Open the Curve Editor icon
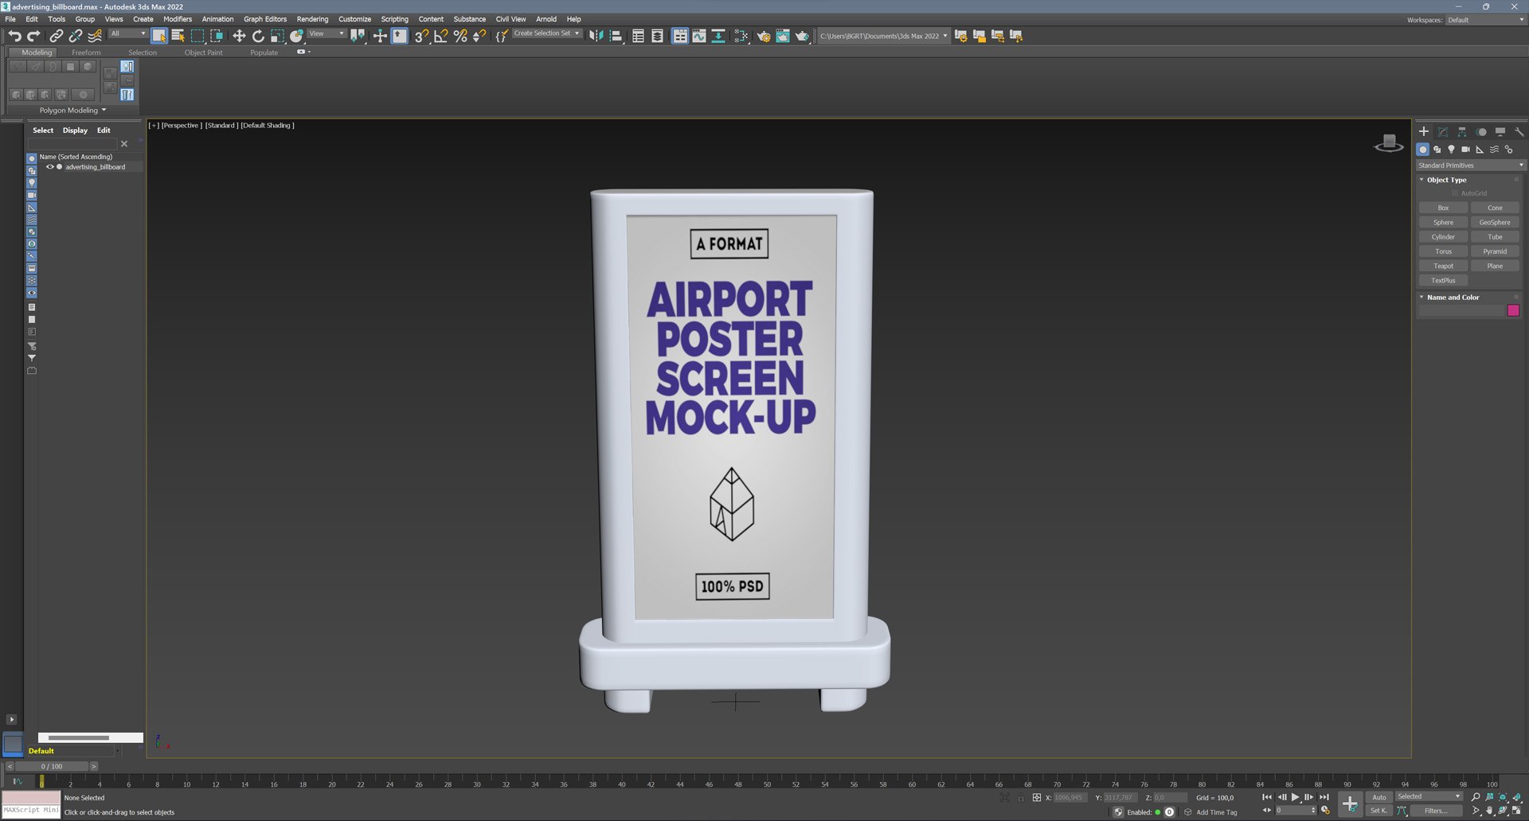The width and height of the screenshot is (1529, 821). (698, 36)
